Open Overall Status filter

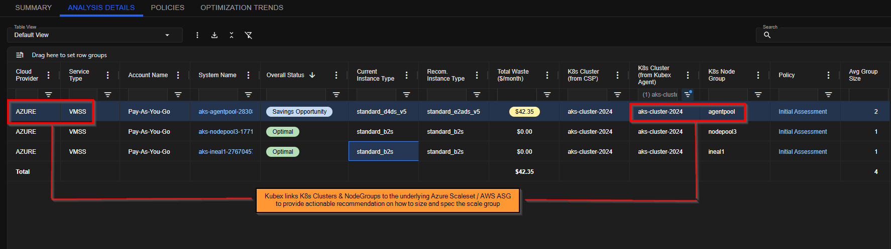(336, 95)
